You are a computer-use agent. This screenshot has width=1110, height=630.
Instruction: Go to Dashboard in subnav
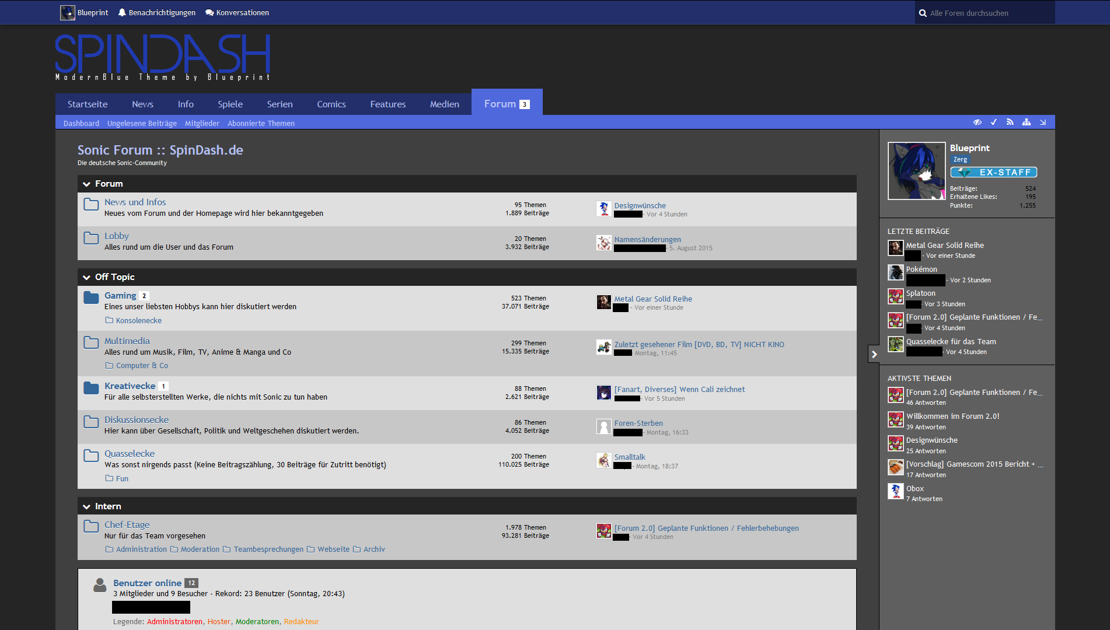(x=81, y=123)
